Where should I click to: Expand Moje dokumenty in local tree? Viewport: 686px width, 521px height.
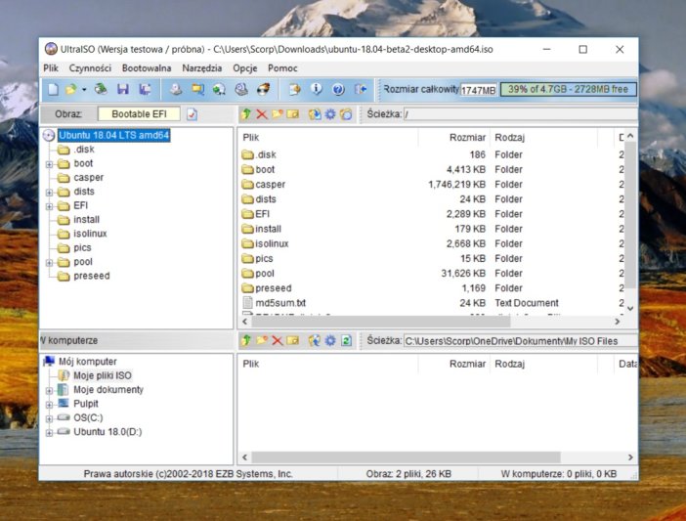pyautogui.click(x=49, y=391)
